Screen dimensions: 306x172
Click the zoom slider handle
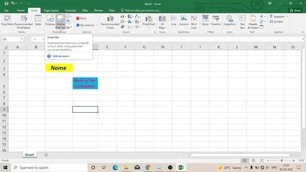tap(282, 161)
